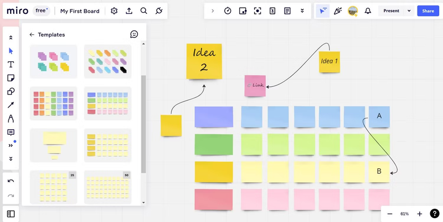Select the Comment tool

coord(11,132)
